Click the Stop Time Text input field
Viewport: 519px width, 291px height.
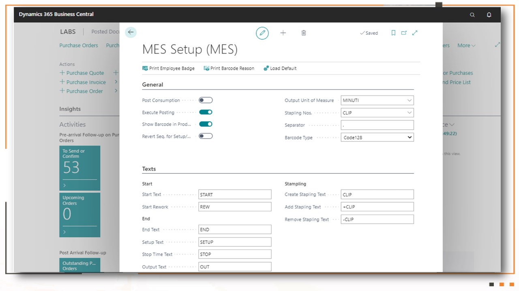pyautogui.click(x=235, y=254)
